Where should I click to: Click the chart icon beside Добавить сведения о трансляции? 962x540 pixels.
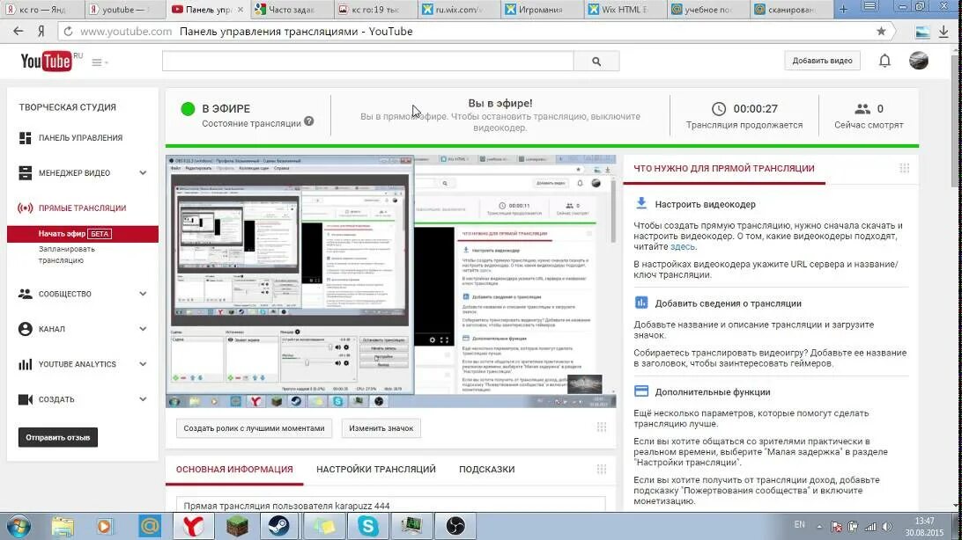click(641, 303)
